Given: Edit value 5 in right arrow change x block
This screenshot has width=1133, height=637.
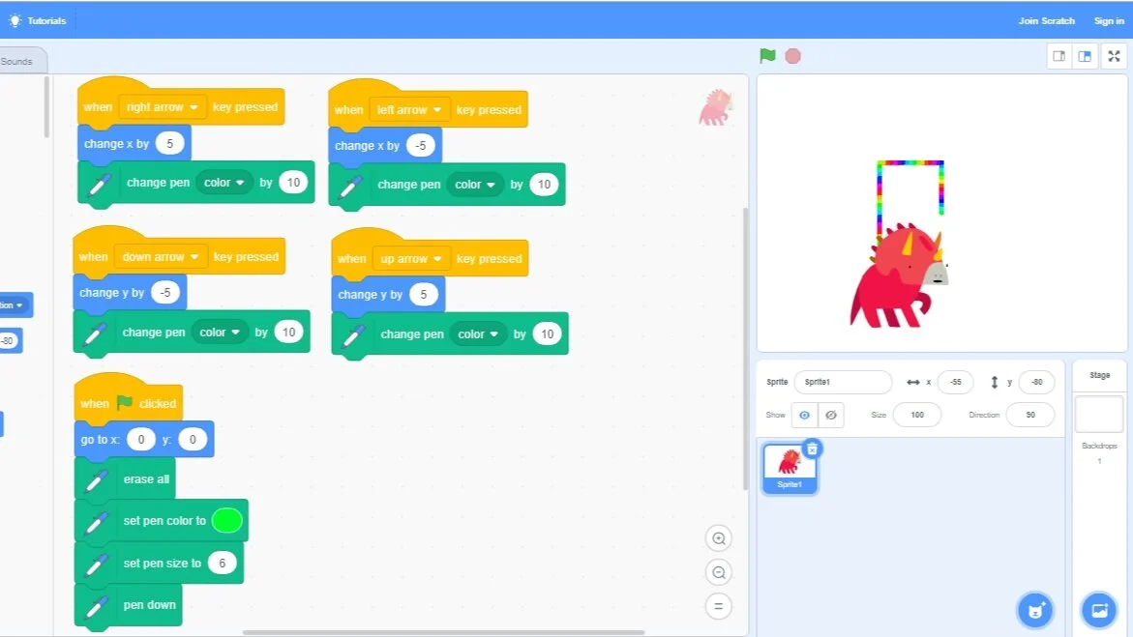Looking at the screenshot, I should (170, 143).
